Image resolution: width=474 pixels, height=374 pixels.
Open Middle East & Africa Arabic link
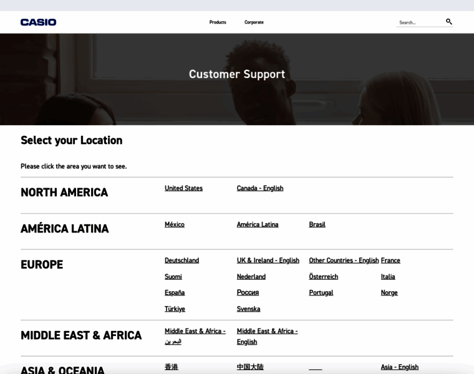click(x=195, y=337)
